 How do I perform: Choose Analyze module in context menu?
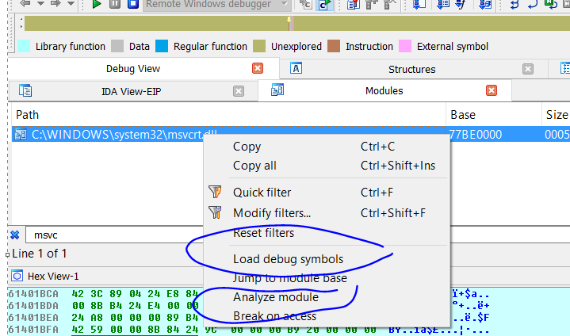coord(275,298)
